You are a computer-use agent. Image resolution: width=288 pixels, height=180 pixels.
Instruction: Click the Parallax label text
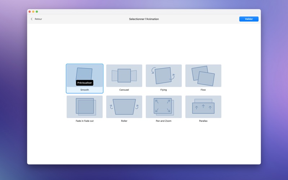(x=203, y=121)
